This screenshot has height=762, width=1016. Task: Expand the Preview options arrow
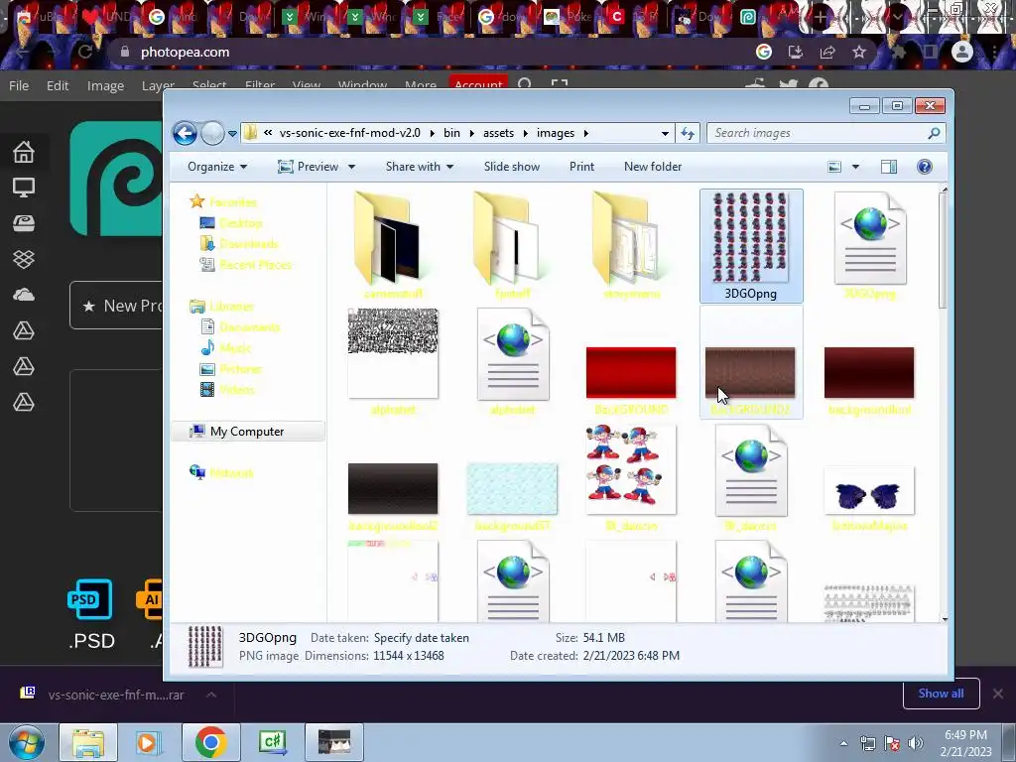point(351,167)
